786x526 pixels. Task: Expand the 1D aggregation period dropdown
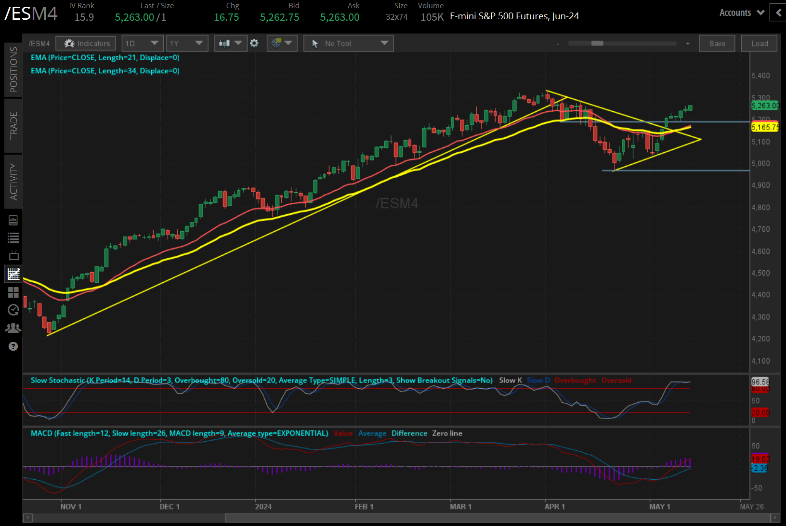click(142, 43)
